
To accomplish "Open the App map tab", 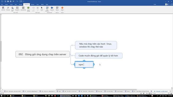I will 59,91.
